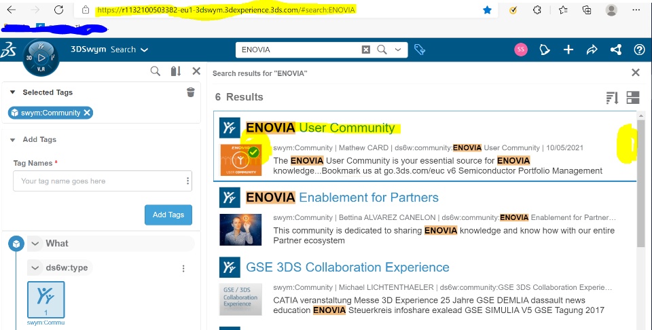The height and width of the screenshot is (330, 652).
Task: Click the Tag Names input field
Action: click(x=103, y=181)
